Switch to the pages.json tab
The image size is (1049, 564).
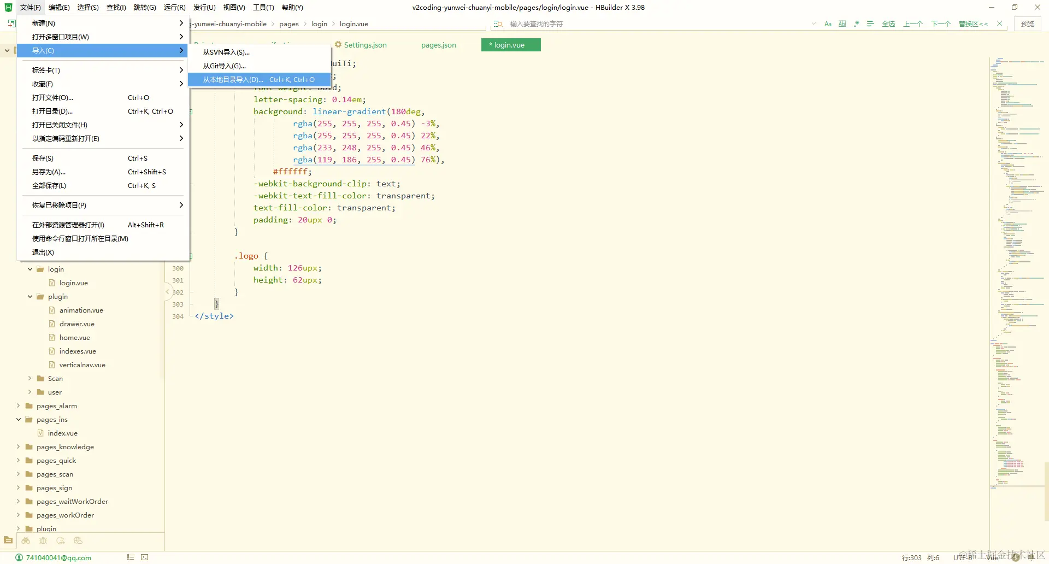[x=438, y=45]
